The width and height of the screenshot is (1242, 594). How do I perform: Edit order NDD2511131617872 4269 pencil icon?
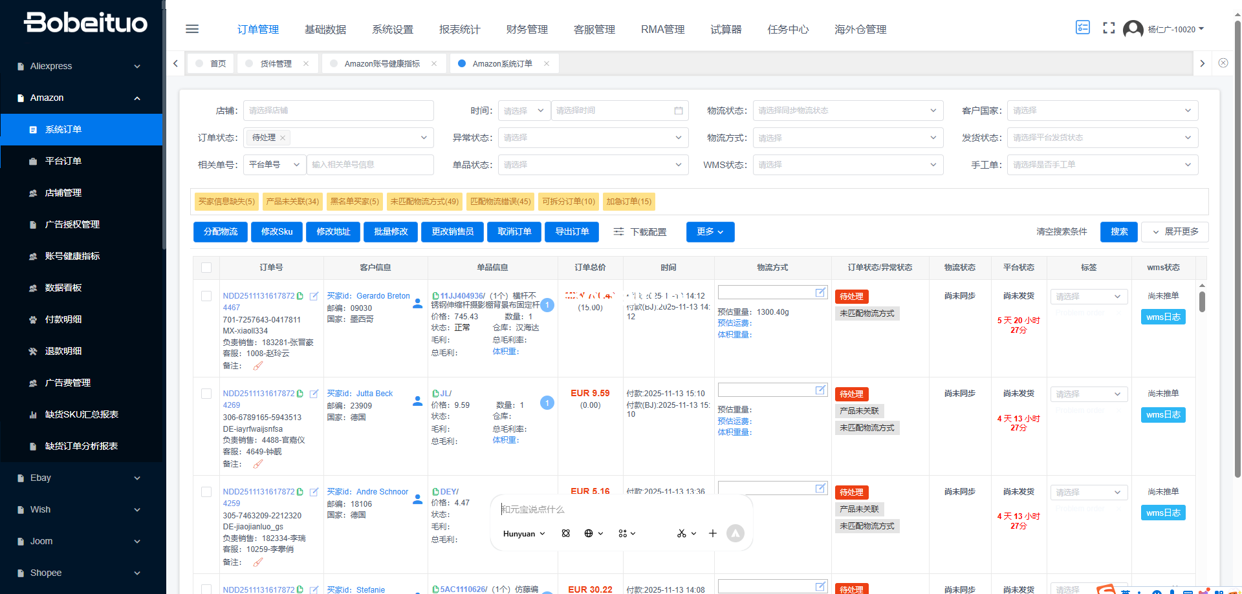pyautogui.click(x=314, y=394)
